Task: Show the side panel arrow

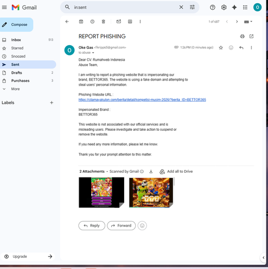Action: pos(263,258)
